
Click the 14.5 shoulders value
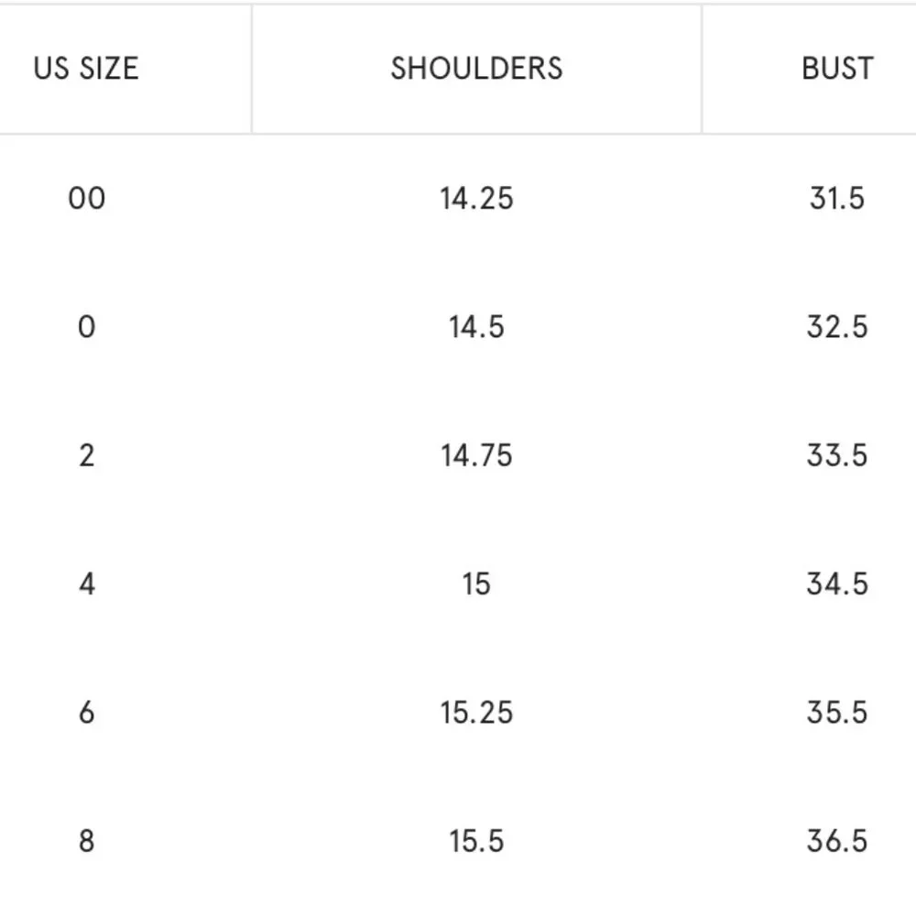click(476, 327)
